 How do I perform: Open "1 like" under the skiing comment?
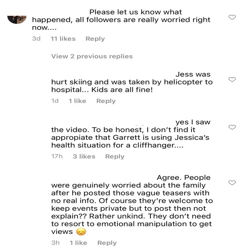77,101
